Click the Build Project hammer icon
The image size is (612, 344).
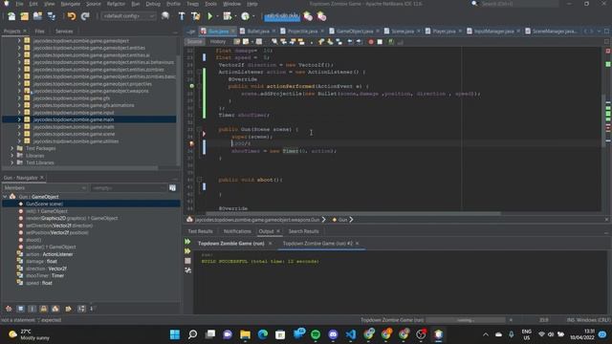pos(182,16)
